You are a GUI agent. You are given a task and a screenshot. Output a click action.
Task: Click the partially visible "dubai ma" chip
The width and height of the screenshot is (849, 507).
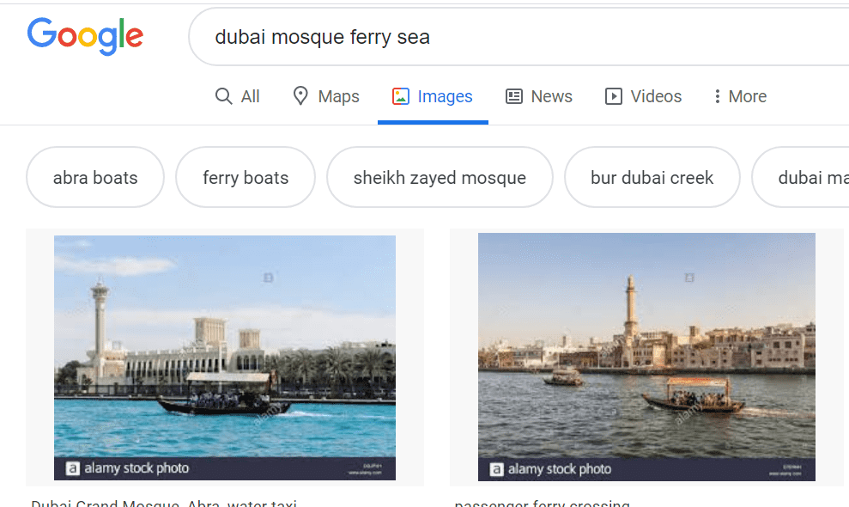pyautogui.click(x=807, y=178)
